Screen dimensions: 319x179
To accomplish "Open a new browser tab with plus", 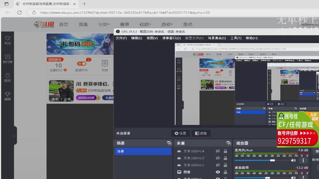I will pos(84,4).
